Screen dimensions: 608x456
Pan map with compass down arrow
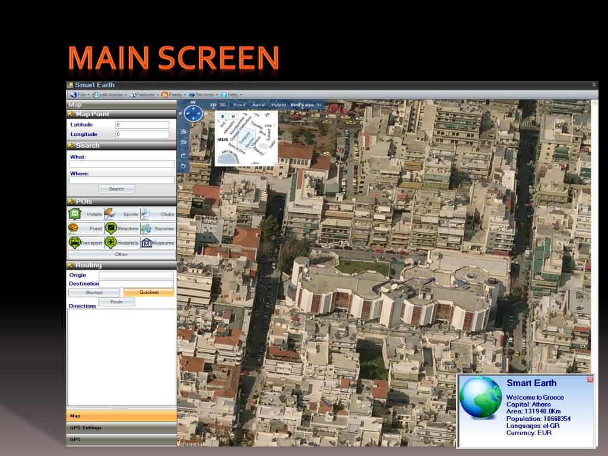point(193,119)
